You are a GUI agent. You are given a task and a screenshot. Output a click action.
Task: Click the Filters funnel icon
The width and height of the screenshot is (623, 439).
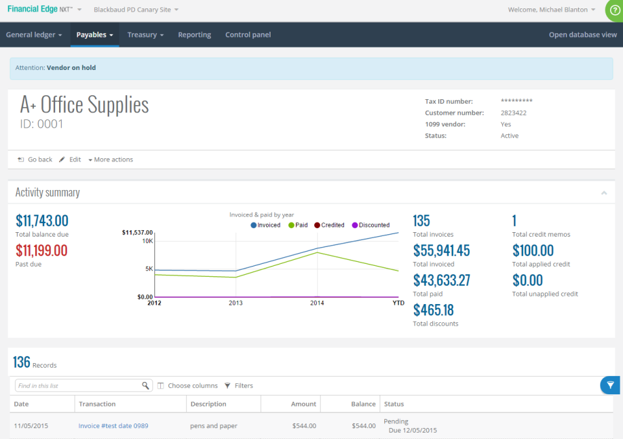(228, 385)
